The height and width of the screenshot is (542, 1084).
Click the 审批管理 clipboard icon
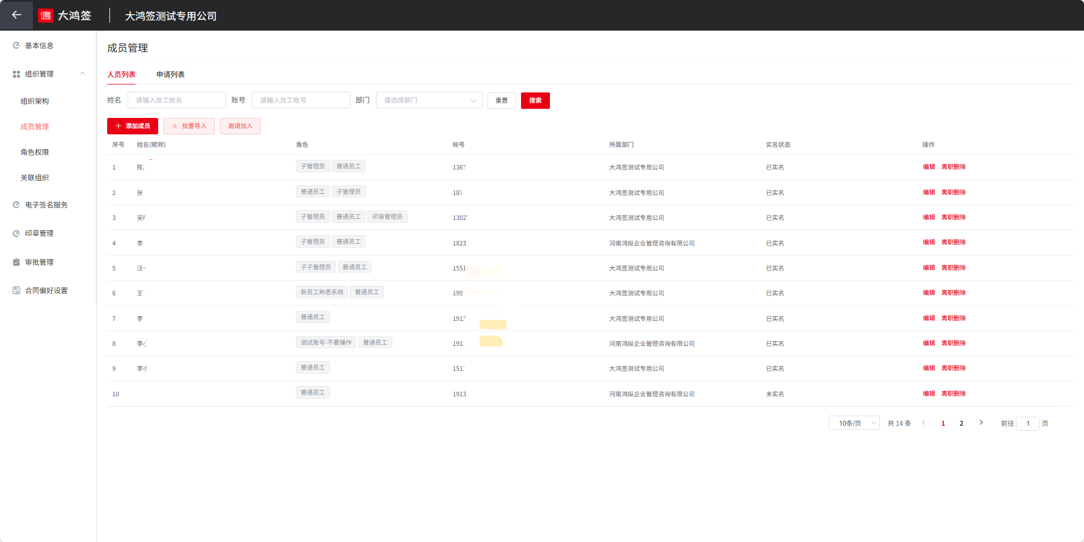click(x=16, y=262)
